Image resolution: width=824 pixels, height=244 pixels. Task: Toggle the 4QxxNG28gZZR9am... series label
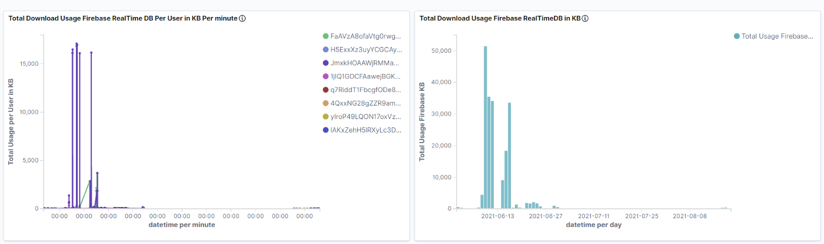(366, 103)
